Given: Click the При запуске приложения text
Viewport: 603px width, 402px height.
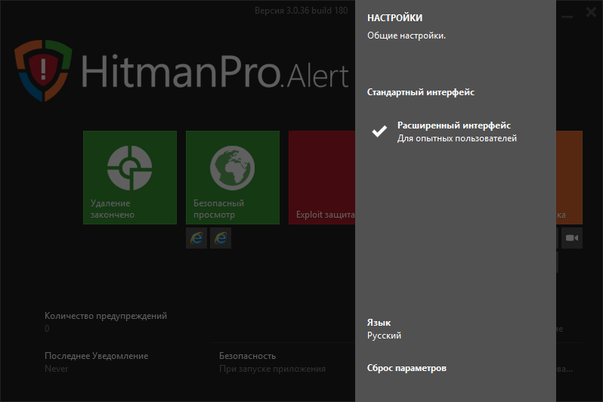Looking at the screenshot, I should [272, 369].
